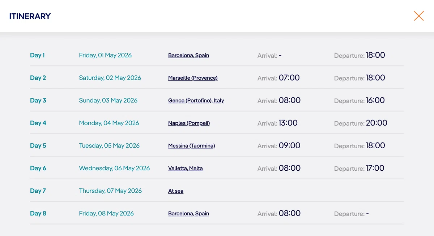434x236 pixels.
Task: Open the Messina (Taormina) port link
Action: tap(191, 146)
